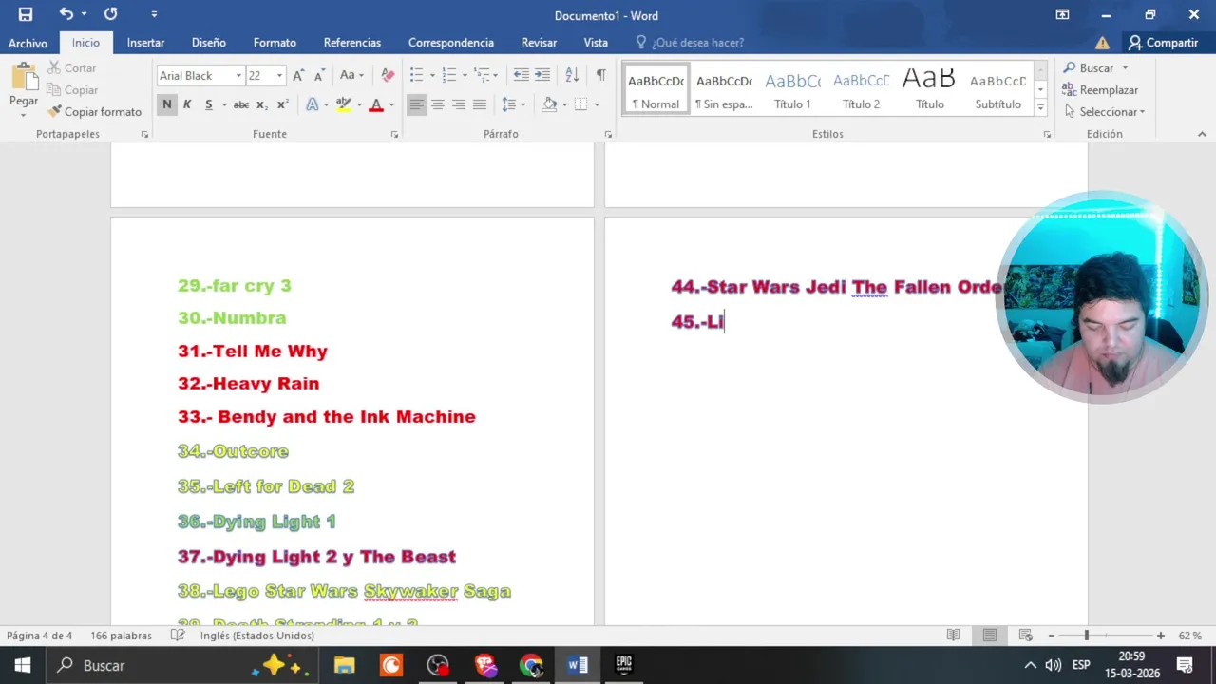The image size is (1216, 684).
Task: Justify the paragraph text
Action: [x=480, y=104]
